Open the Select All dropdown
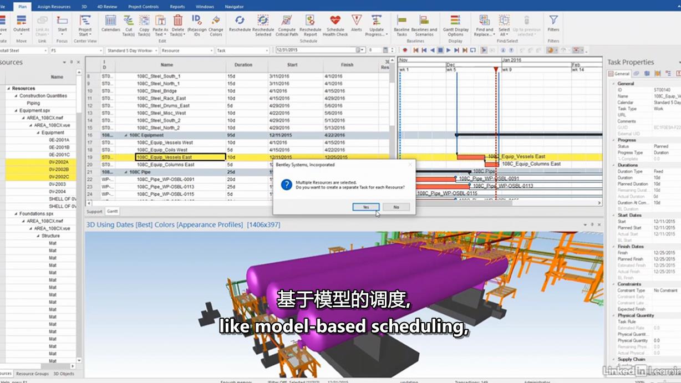The height and width of the screenshot is (383, 681). click(504, 34)
